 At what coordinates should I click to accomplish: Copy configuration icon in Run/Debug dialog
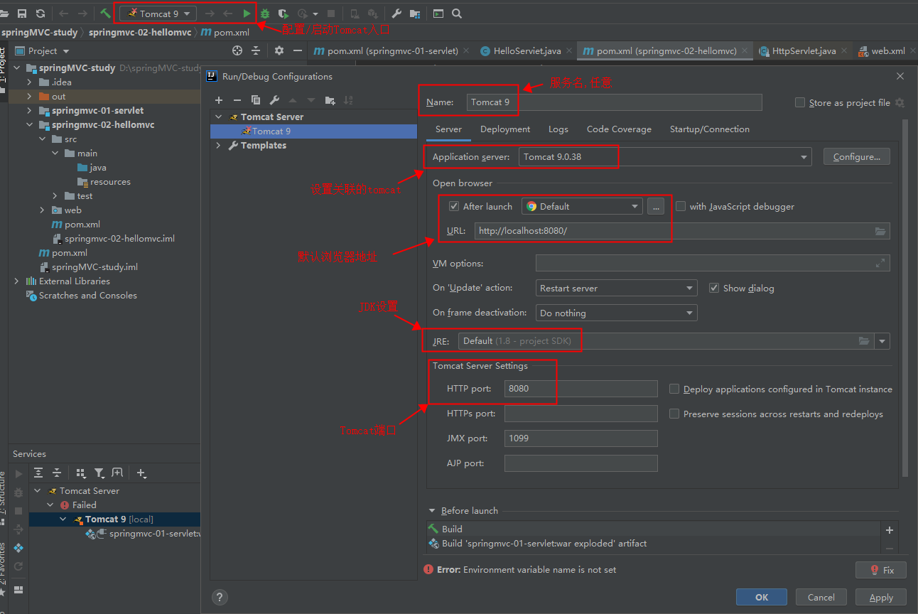pyautogui.click(x=256, y=100)
